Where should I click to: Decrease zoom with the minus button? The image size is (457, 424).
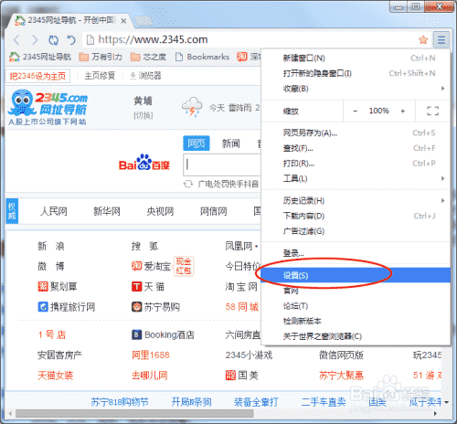355,111
